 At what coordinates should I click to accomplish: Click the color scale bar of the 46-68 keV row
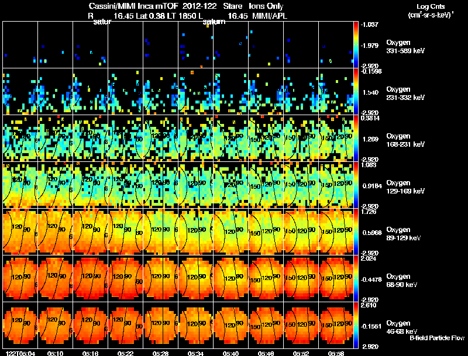coord(356,325)
